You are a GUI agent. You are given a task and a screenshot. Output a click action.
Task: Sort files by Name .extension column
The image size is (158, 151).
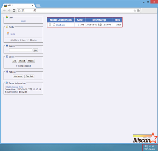coord(61,20)
